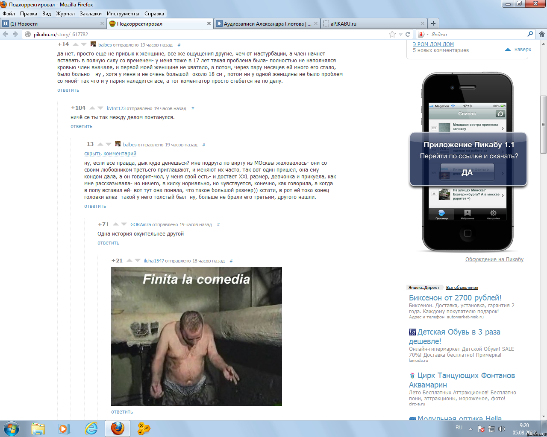This screenshot has width=547, height=437.
Task: Upvote the GORAmza comment
Action: (x=116, y=224)
